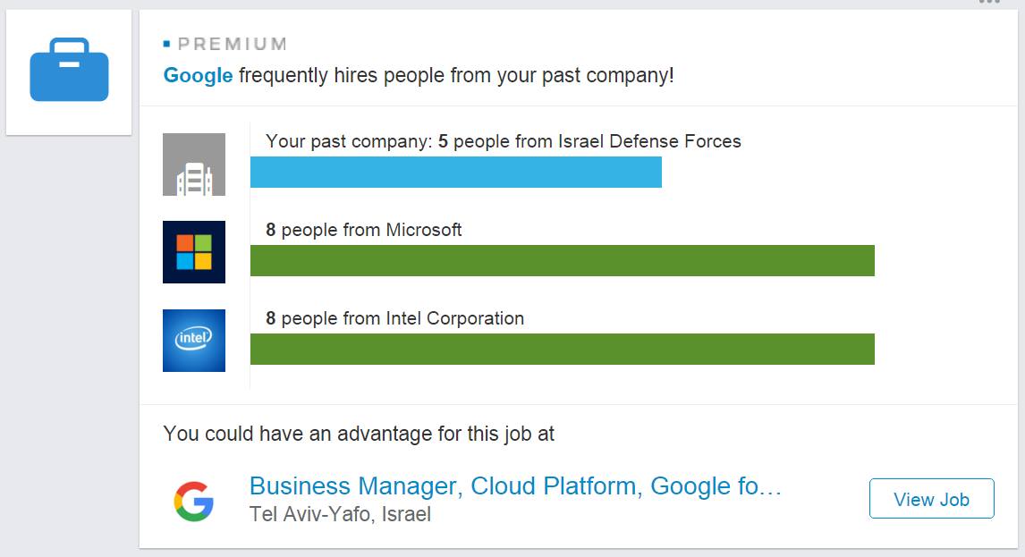Open the Business Manager, Cloud Platform job link
This screenshot has width=1025, height=557.
[x=515, y=486]
